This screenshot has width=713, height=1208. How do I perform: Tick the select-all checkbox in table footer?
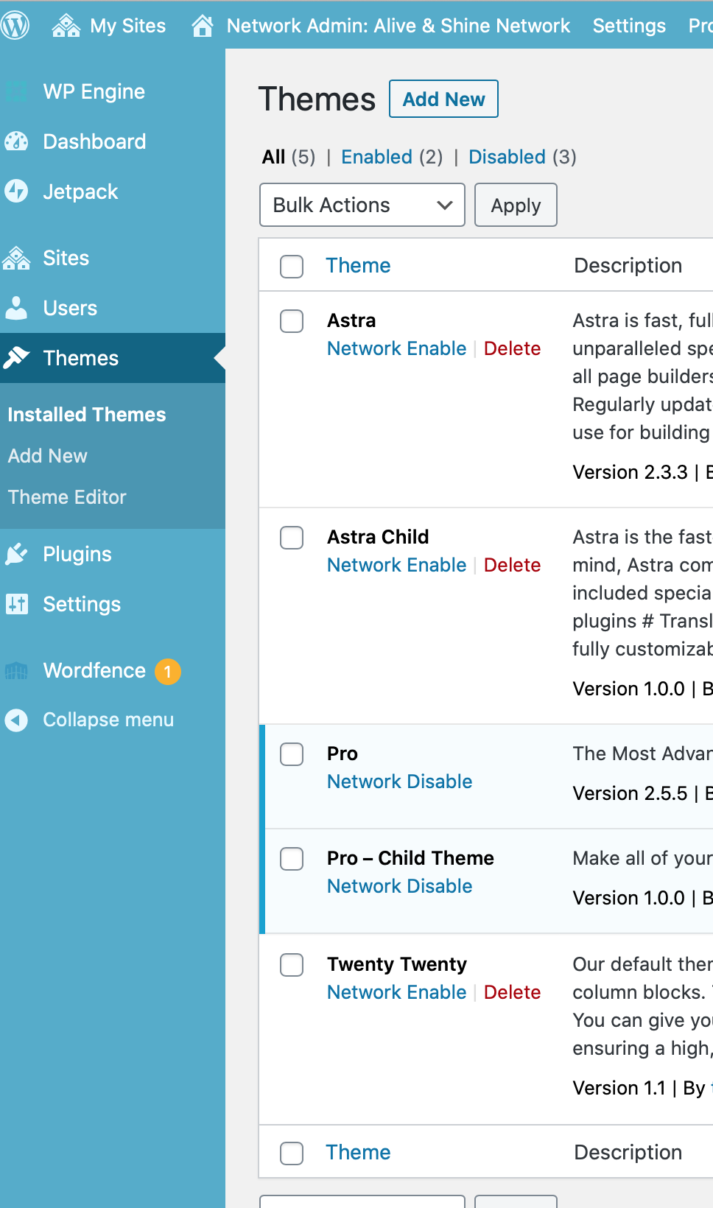tap(292, 1153)
